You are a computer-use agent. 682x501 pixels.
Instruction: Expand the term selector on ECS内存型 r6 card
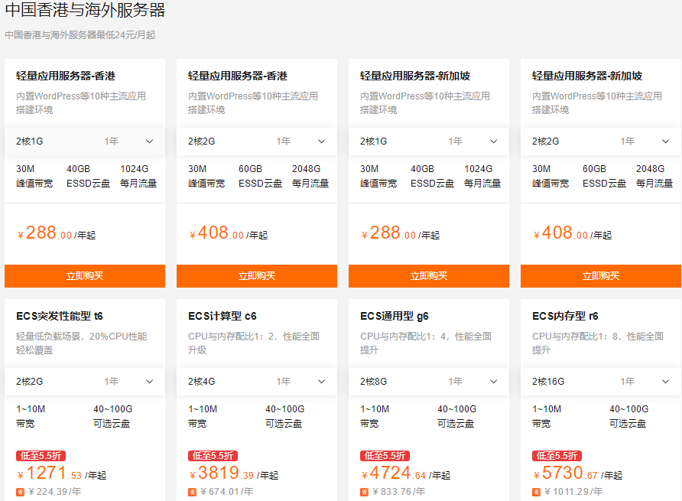tap(666, 381)
